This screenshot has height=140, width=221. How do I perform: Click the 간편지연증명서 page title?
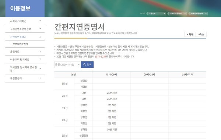tap(80, 27)
